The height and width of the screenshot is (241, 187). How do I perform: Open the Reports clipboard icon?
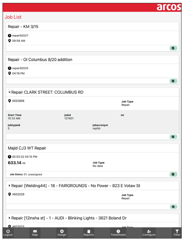coord(89,231)
